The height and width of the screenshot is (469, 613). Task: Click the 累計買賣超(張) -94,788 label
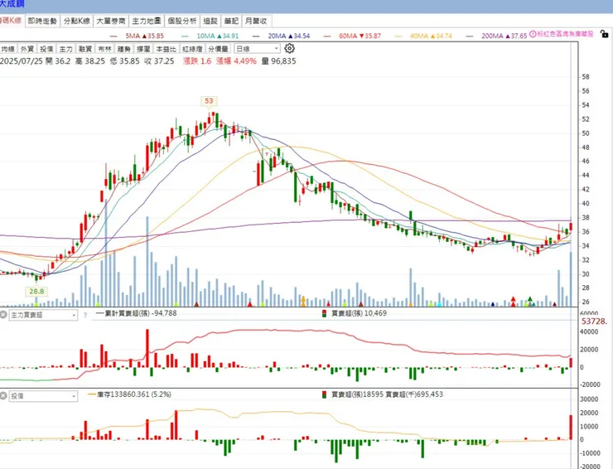click(136, 313)
